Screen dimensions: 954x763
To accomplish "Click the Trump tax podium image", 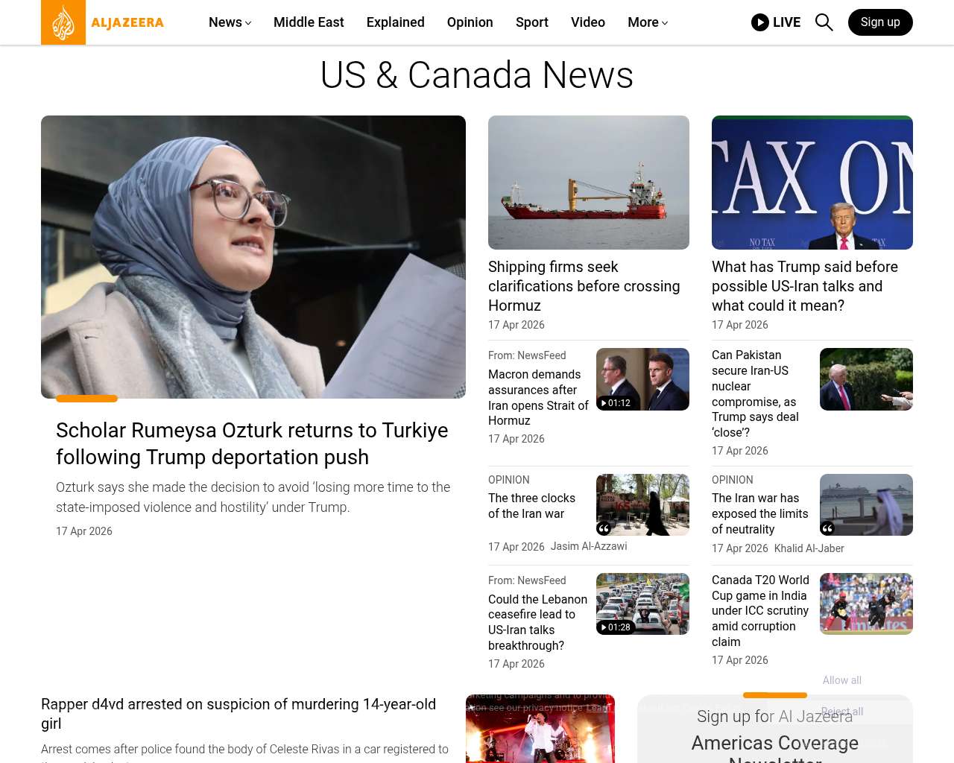I will tap(812, 183).
